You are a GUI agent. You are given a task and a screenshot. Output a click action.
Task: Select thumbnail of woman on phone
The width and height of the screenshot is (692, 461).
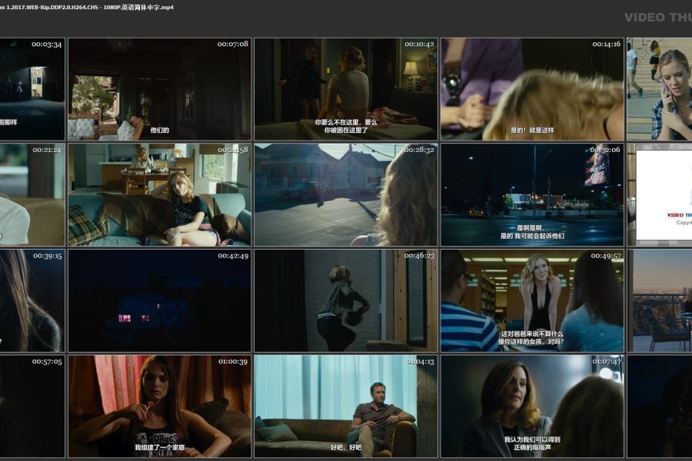coord(659,89)
